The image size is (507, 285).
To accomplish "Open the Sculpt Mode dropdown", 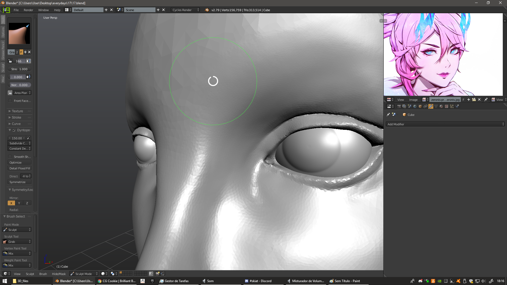I will (x=84, y=274).
